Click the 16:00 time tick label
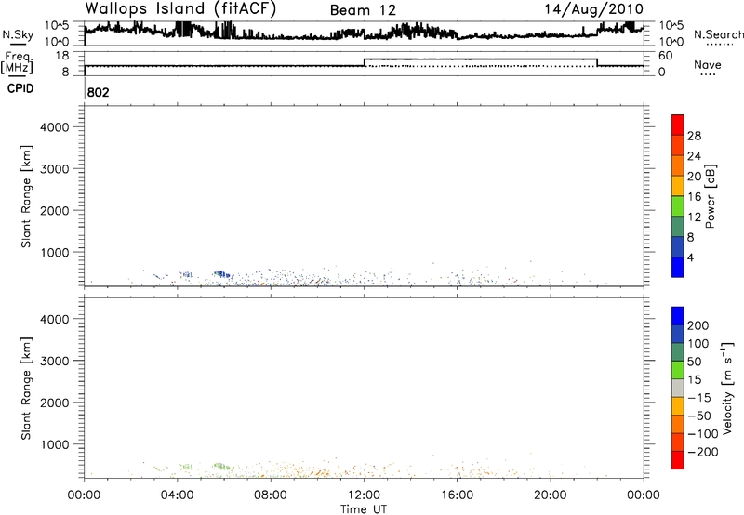The height and width of the screenshot is (515, 744). [x=457, y=495]
